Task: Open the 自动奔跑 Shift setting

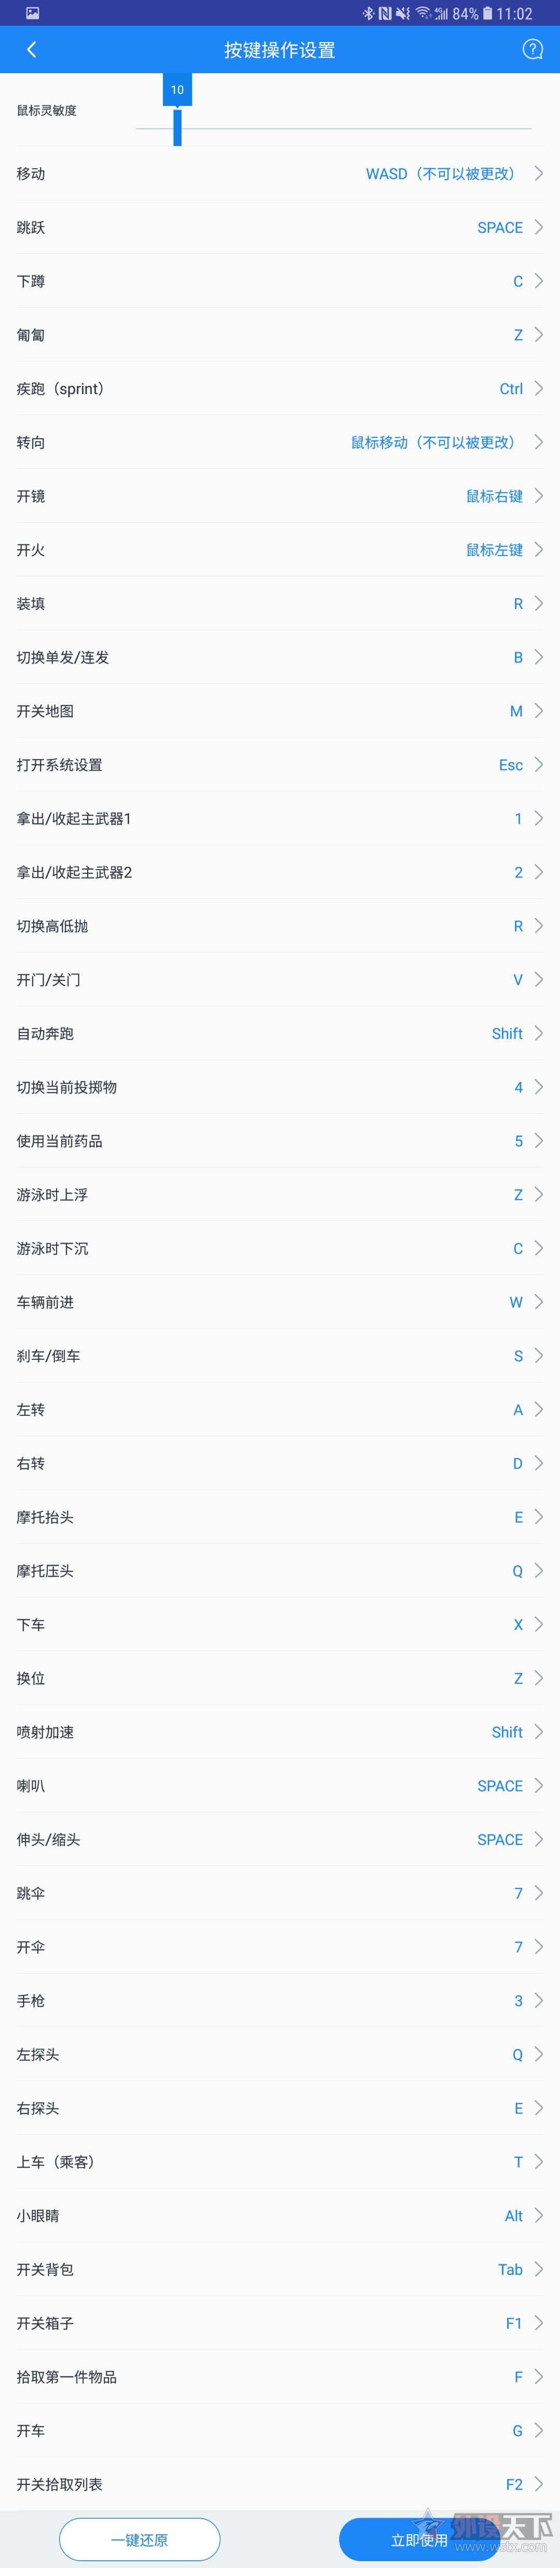Action: [x=279, y=1034]
